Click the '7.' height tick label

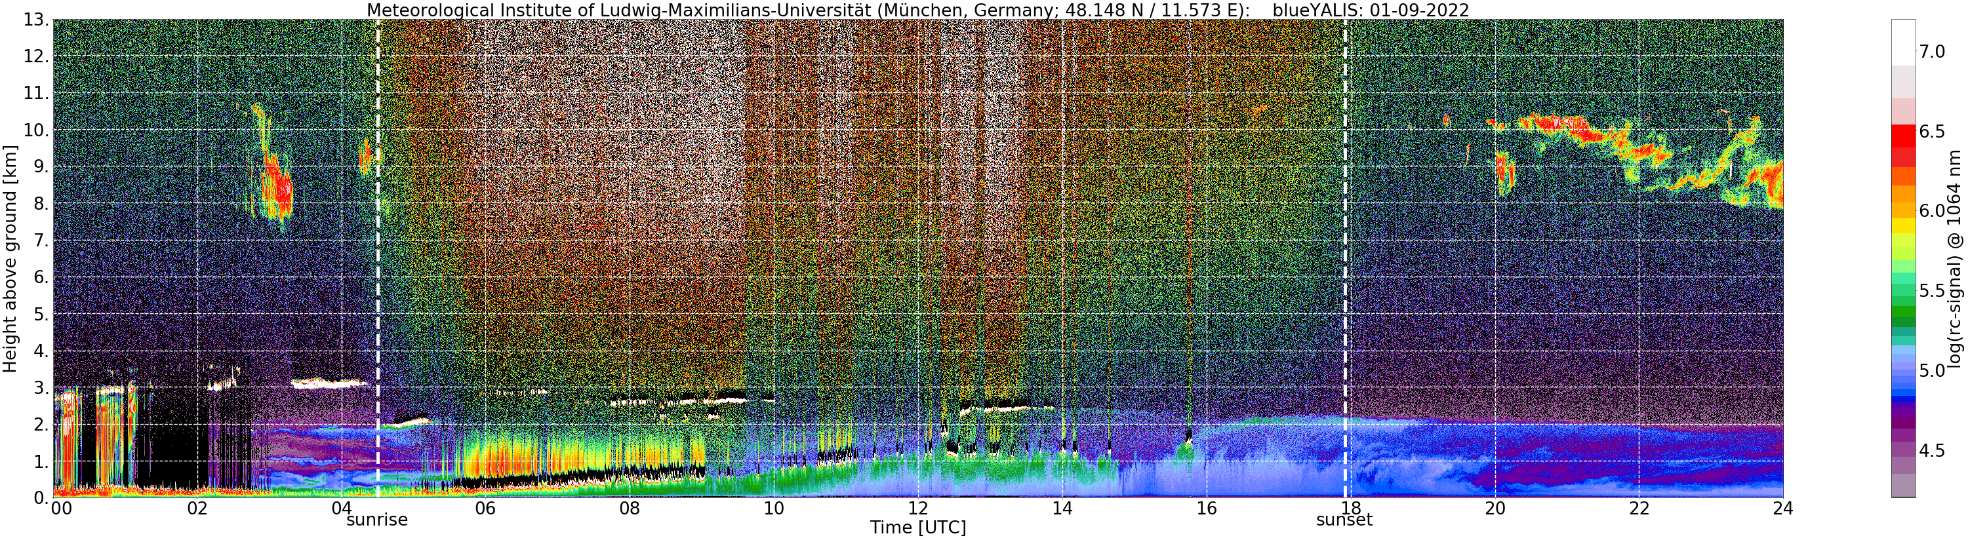tap(41, 241)
